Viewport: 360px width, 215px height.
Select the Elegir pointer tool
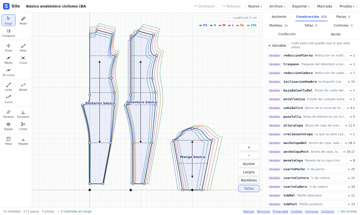click(x=8, y=20)
